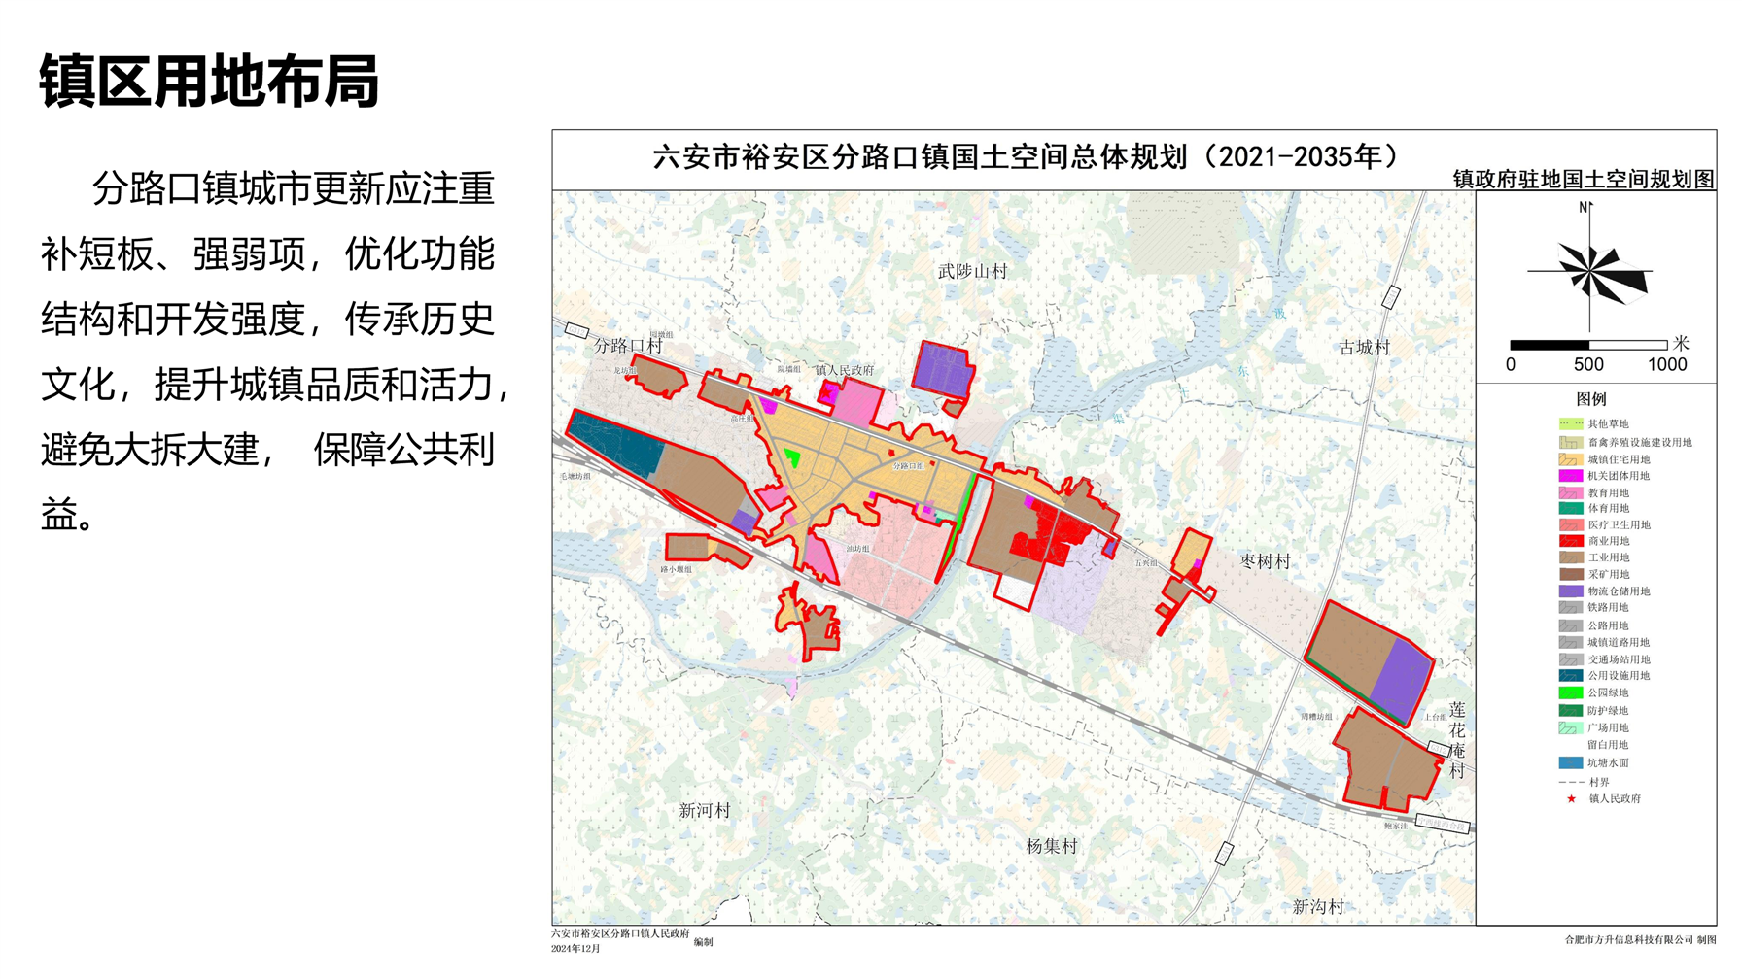Click the 杨集村 village label
The width and height of the screenshot is (1742, 979).
tap(1052, 846)
